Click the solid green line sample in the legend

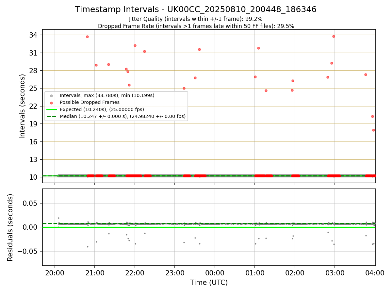51,109
